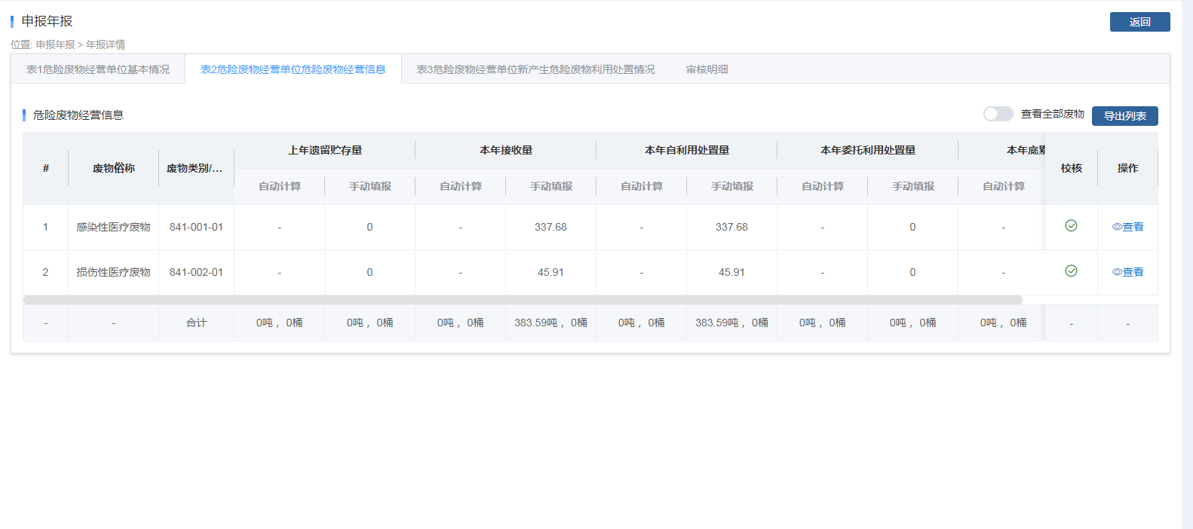Open the 表1危险废物经营单位基本情况 tab
The width and height of the screenshot is (1193, 529).
coord(98,69)
